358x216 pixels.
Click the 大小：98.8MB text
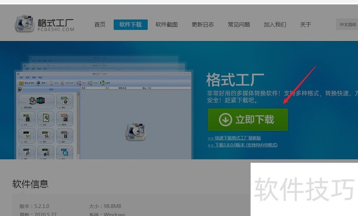pyautogui.click(x=105, y=206)
